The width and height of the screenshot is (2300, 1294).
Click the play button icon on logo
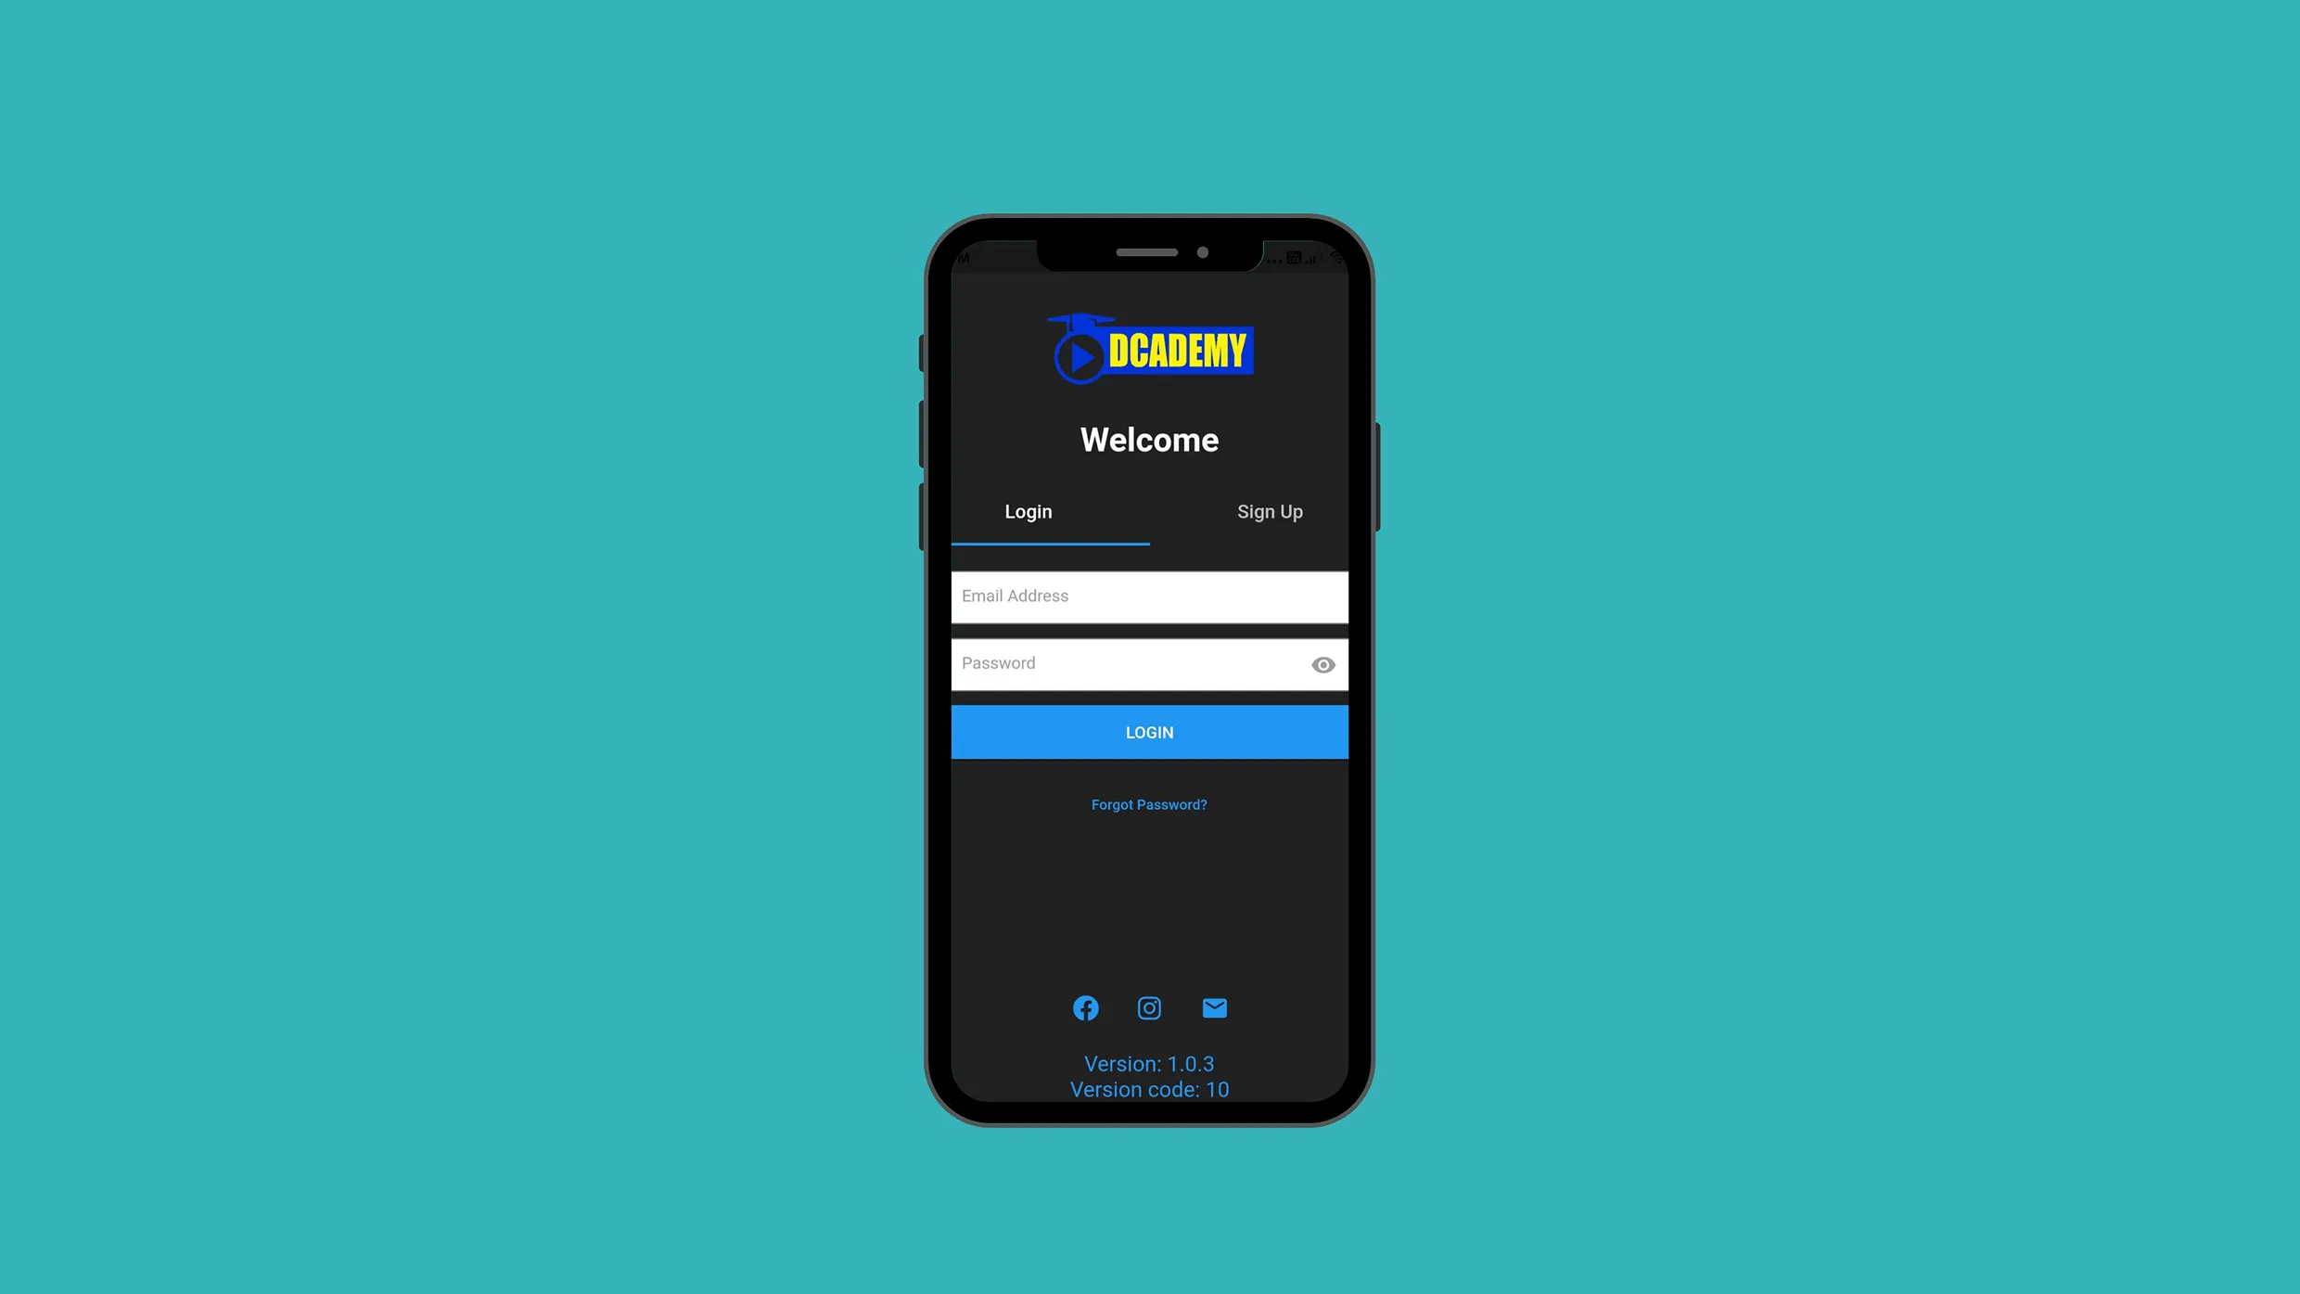(1078, 352)
